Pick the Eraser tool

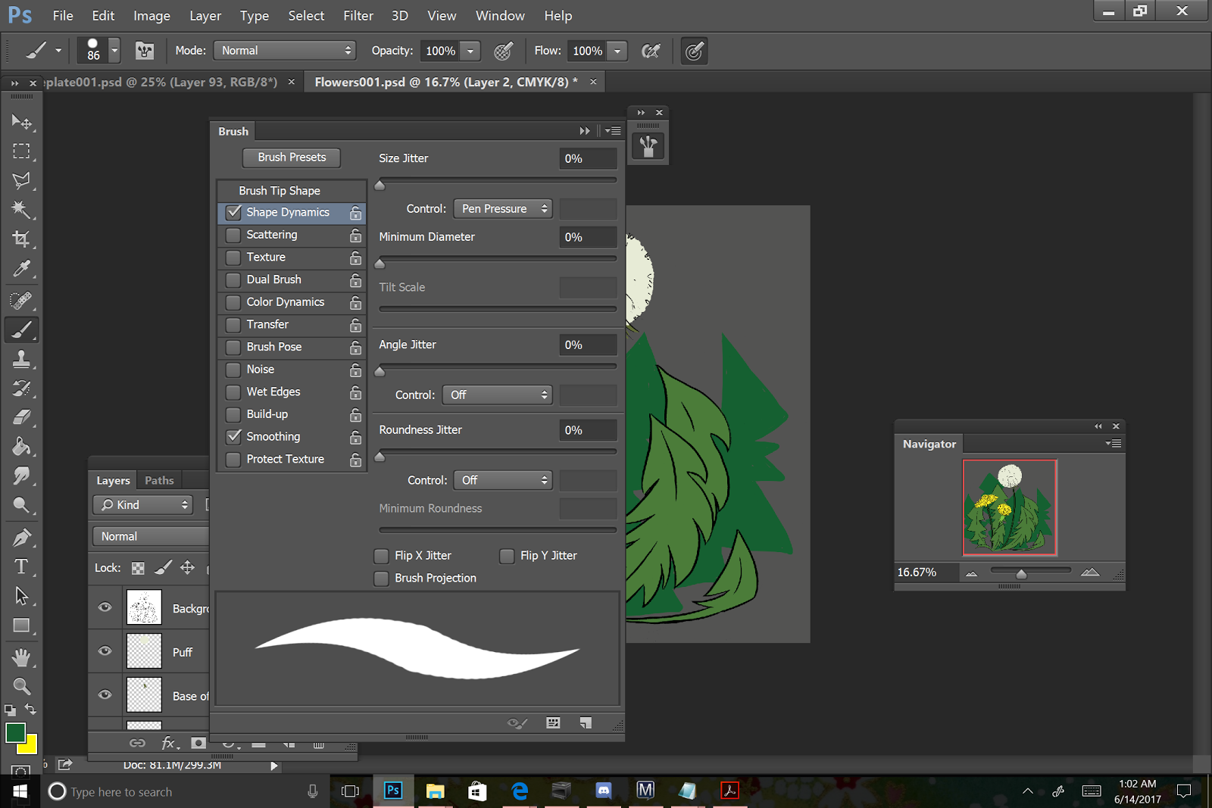click(21, 417)
